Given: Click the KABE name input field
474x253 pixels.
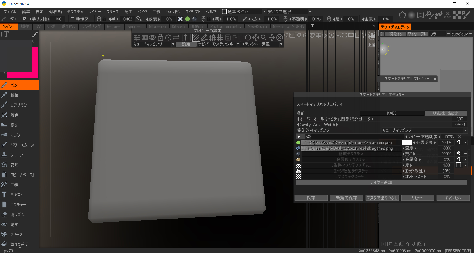Looking at the screenshot, I should click(392, 113).
